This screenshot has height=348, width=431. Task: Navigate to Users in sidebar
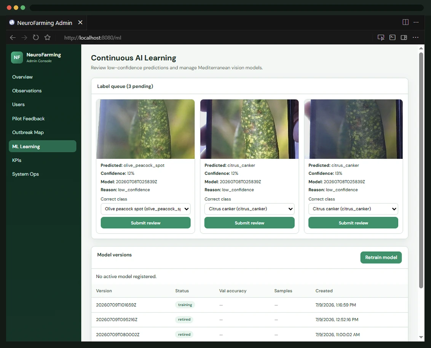click(18, 104)
